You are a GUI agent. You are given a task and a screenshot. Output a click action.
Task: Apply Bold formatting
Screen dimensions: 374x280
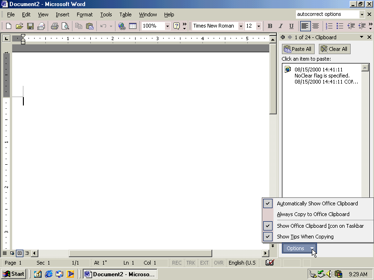[270, 26]
